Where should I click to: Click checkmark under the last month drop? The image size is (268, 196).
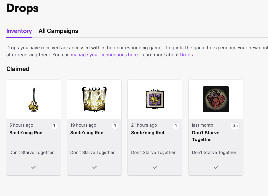216,167
